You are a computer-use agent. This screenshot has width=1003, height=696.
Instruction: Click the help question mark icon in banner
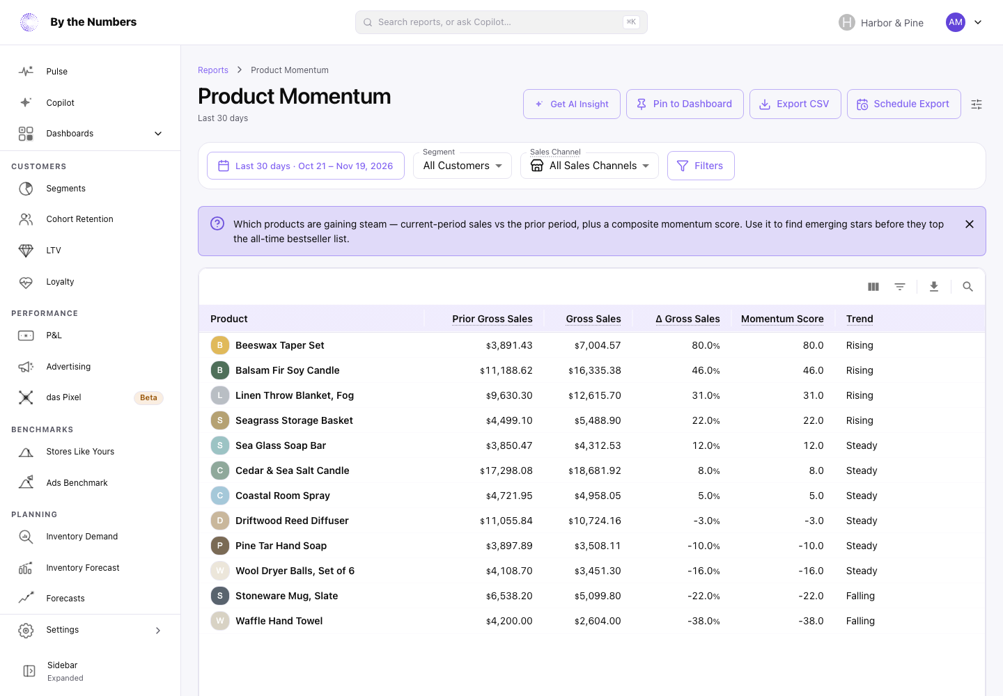217,223
